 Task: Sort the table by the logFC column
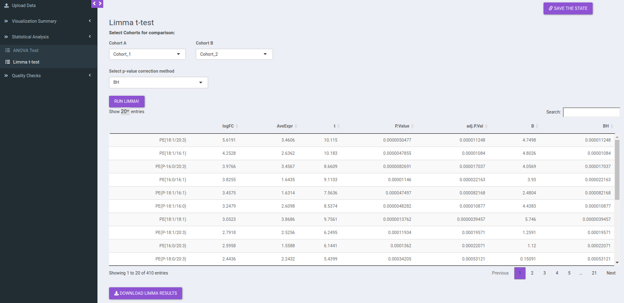pos(230,126)
